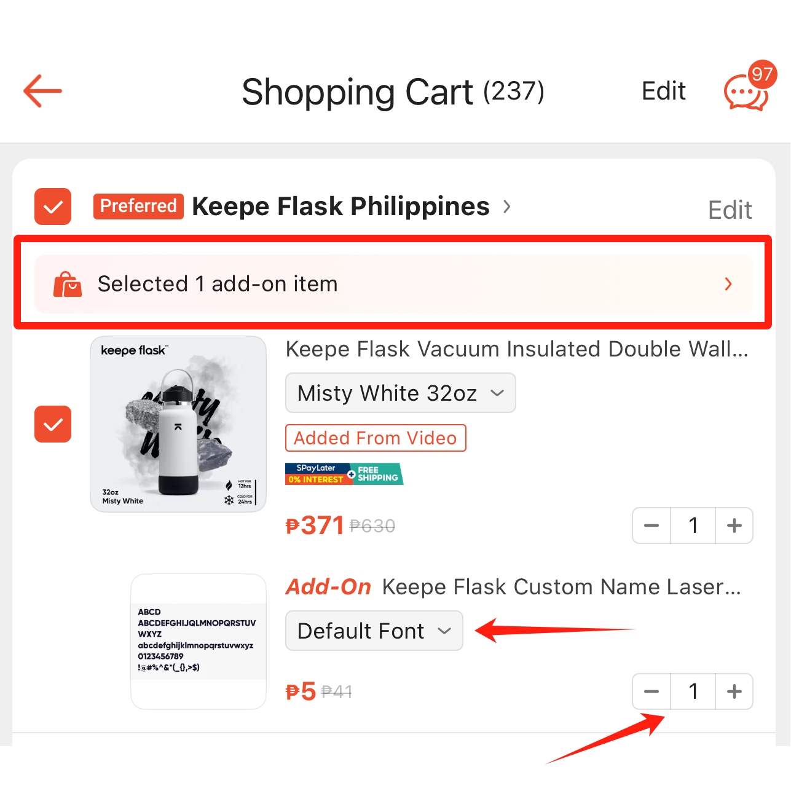Image resolution: width=791 pixels, height=791 pixels.
Task: Tap the chevron next to the shop name
Action: coord(507,207)
